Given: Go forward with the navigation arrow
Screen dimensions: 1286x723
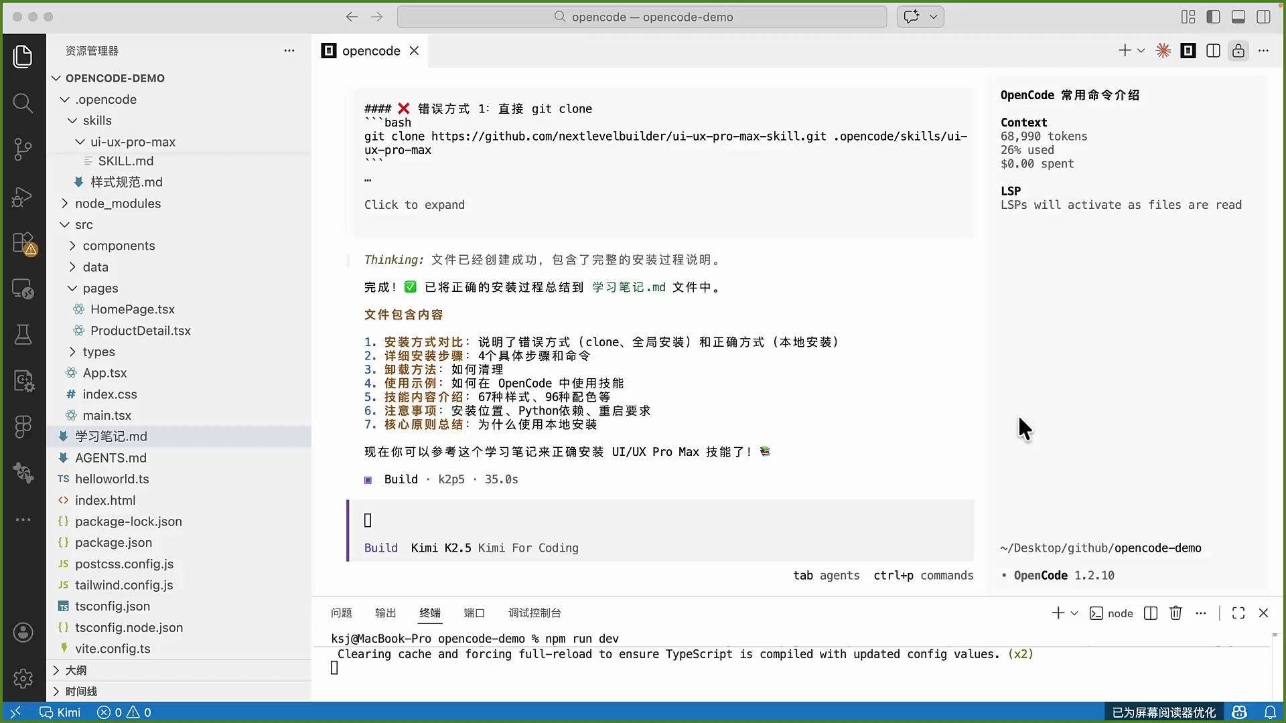Looking at the screenshot, I should 377,17.
